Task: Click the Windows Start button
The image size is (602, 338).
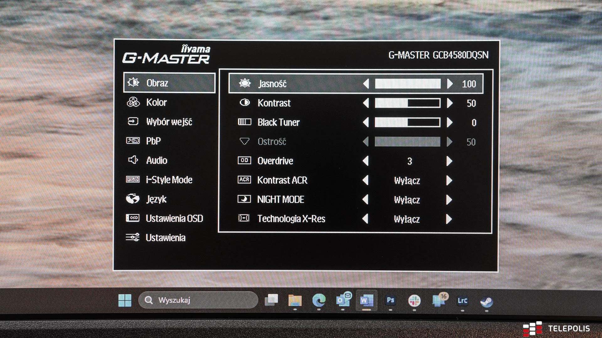Action: [x=125, y=300]
